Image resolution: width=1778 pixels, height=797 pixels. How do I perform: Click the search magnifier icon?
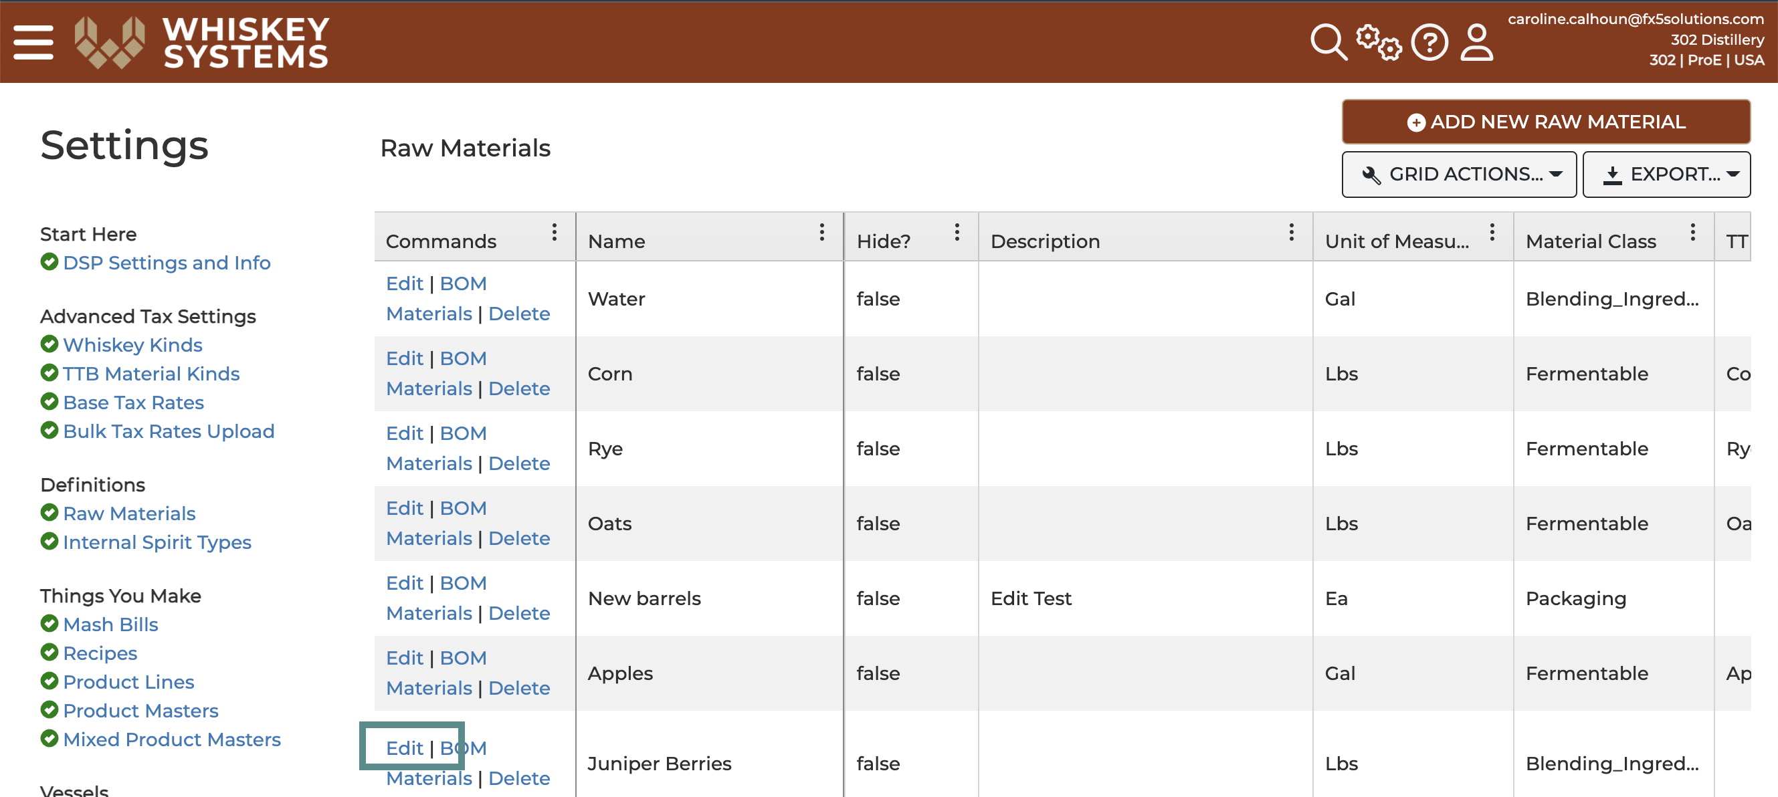1328,43
